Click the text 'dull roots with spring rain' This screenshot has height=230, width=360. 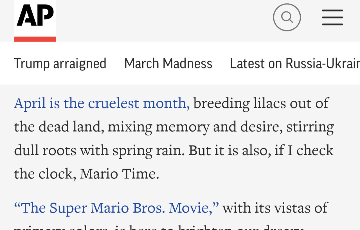coord(99,151)
